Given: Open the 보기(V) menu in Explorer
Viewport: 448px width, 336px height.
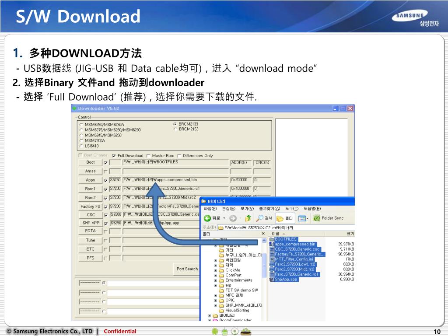Looking at the screenshot, I should pos(247,209).
